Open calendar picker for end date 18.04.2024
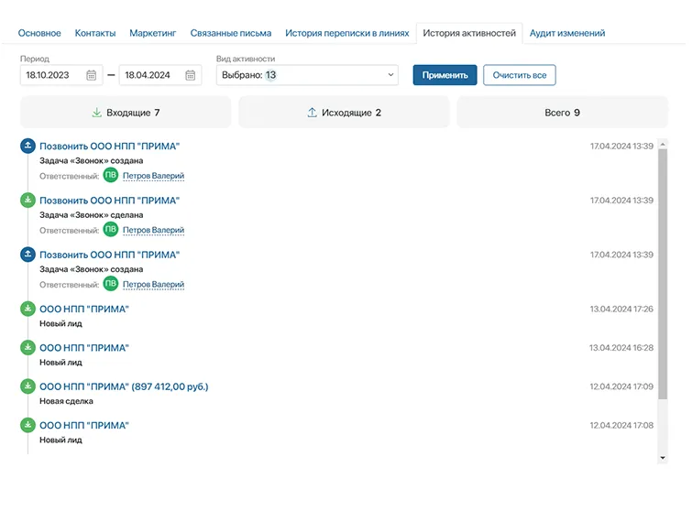The height and width of the screenshot is (511, 692). click(190, 75)
